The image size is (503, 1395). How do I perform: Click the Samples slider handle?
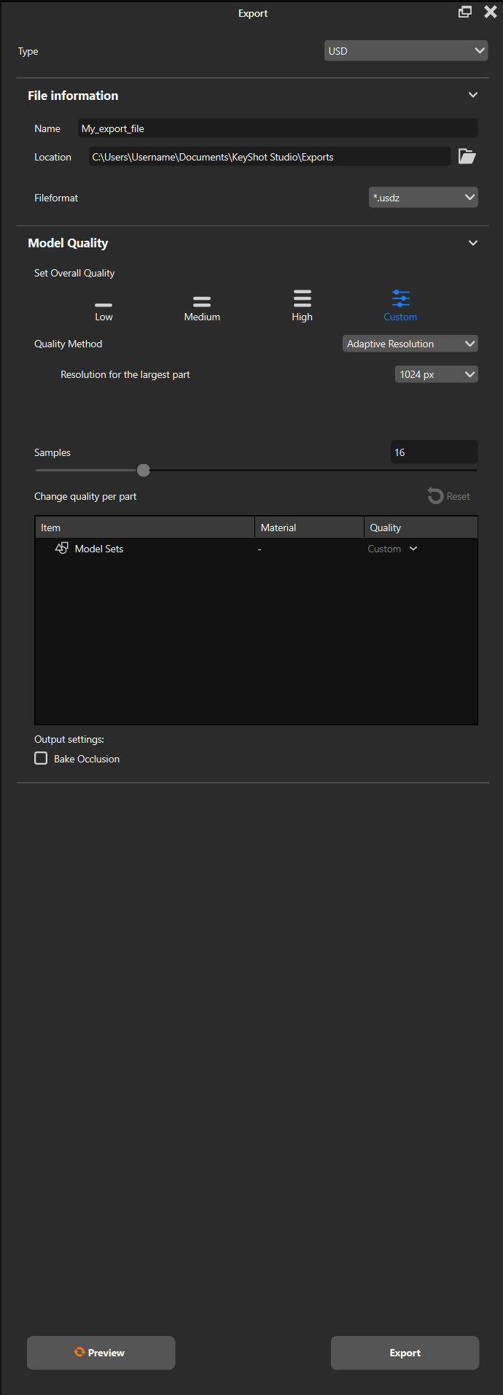click(144, 471)
